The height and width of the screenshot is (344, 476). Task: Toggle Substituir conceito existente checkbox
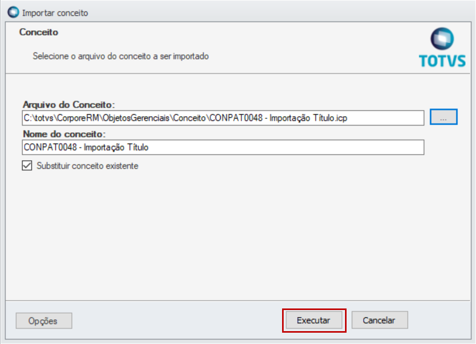click(x=27, y=165)
